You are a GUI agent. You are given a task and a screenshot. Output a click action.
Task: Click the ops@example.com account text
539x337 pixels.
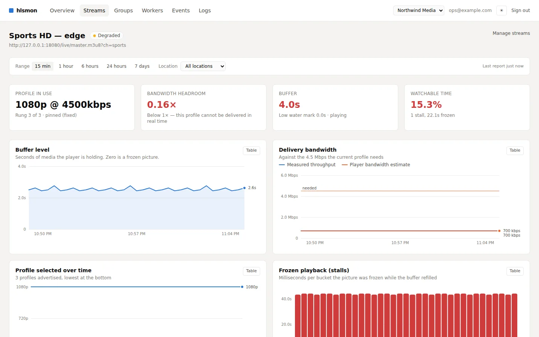pyautogui.click(x=470, y=10)
